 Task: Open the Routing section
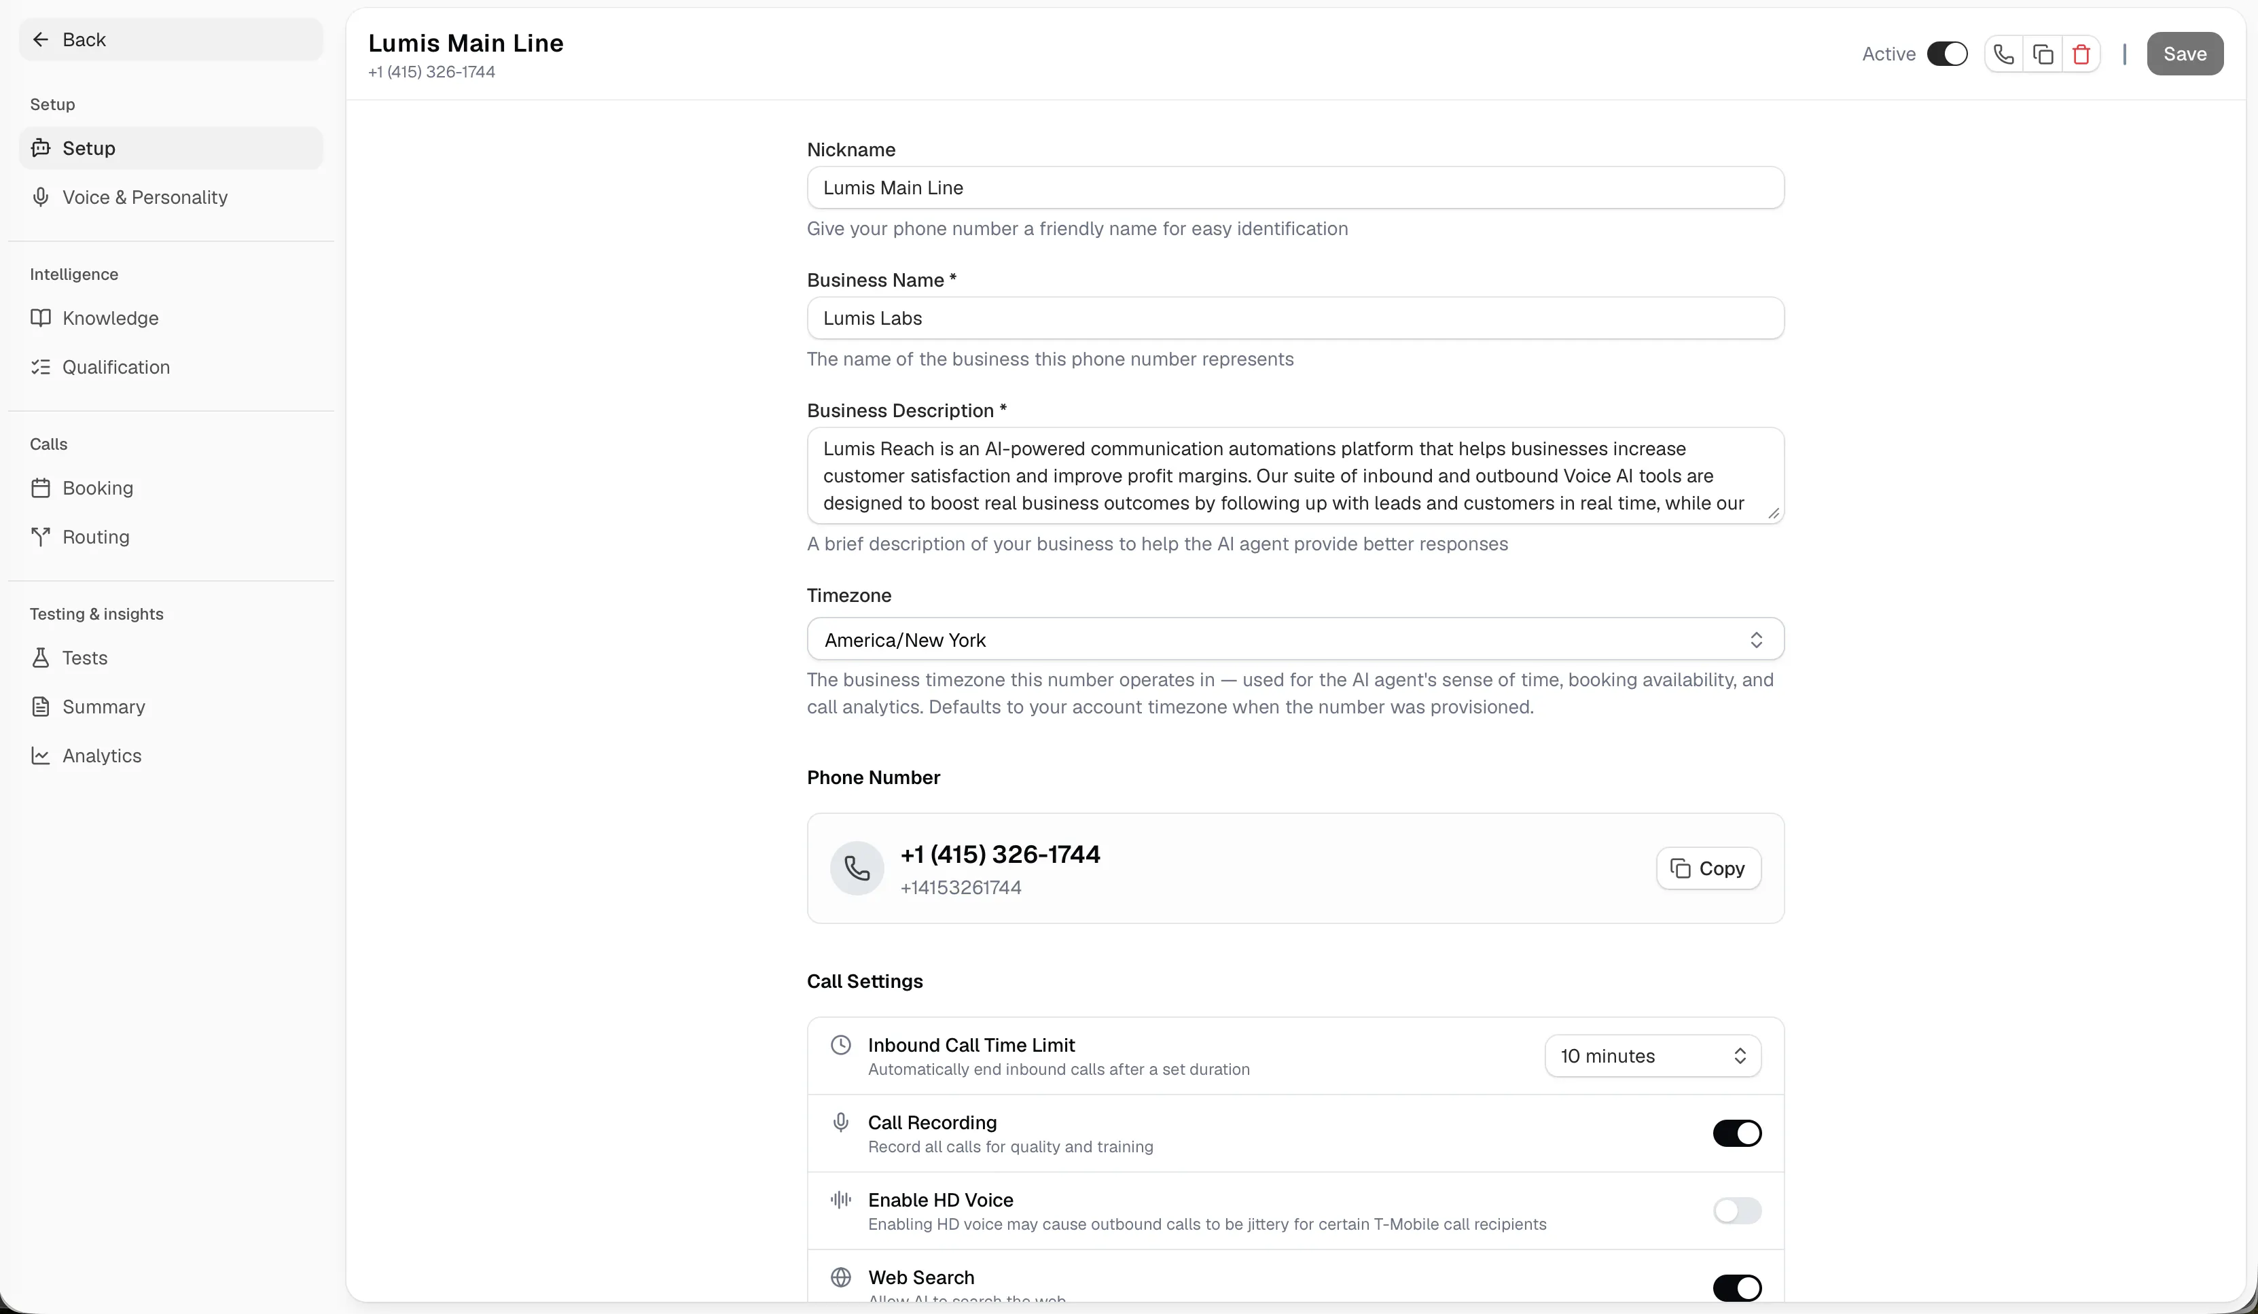[171, 537]
